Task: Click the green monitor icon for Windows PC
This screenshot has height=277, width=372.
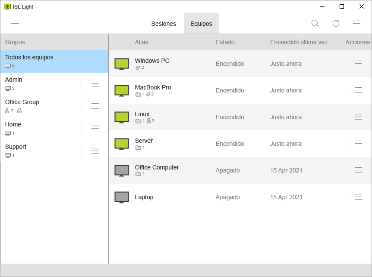Action: pyautogui.click(x=122, y=64)
